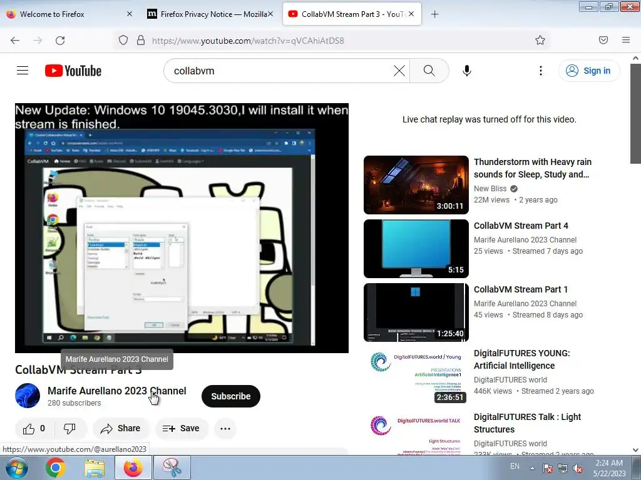
Task: Bookmark this page with star
Action: pos(540,40)
